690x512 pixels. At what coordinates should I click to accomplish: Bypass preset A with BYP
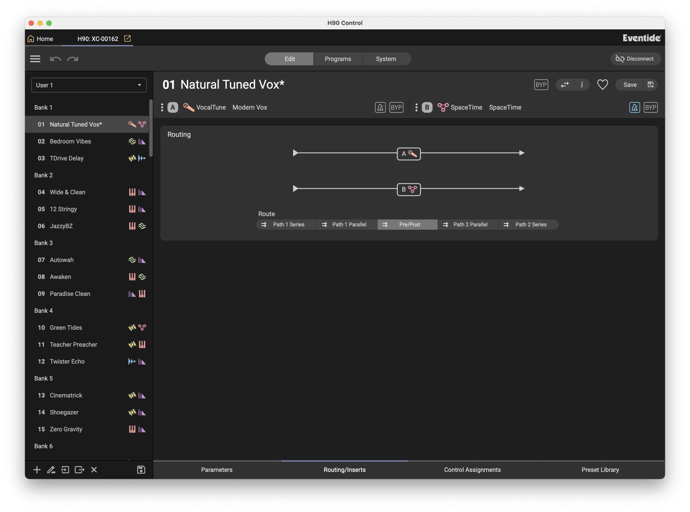[x=396, y=108]
